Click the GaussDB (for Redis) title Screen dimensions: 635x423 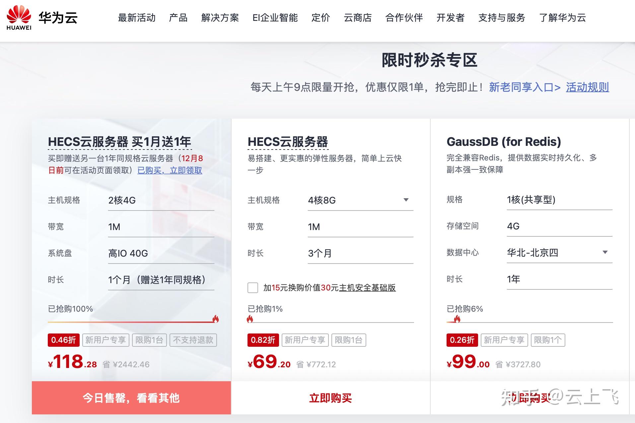click(504, 142)
